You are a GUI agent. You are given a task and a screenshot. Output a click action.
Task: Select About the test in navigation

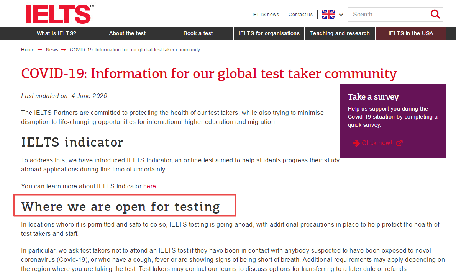click(x=127, y=33)
